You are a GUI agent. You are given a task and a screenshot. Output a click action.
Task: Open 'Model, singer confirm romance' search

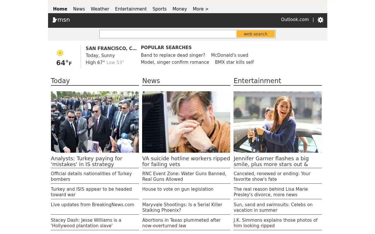tap(175, 62)
